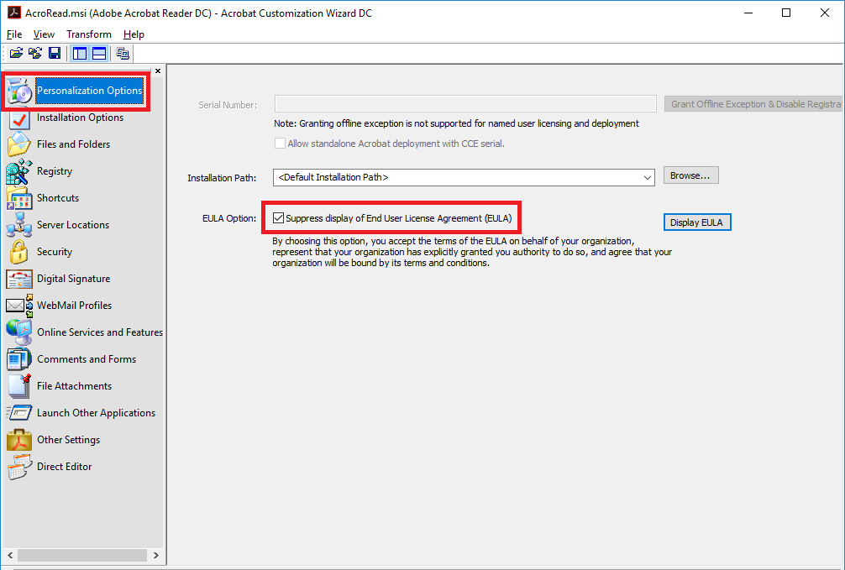The height and width of the screenshot is (570, 845).
Task: Select Online Services and Features
Action: [x=99, y=332]
